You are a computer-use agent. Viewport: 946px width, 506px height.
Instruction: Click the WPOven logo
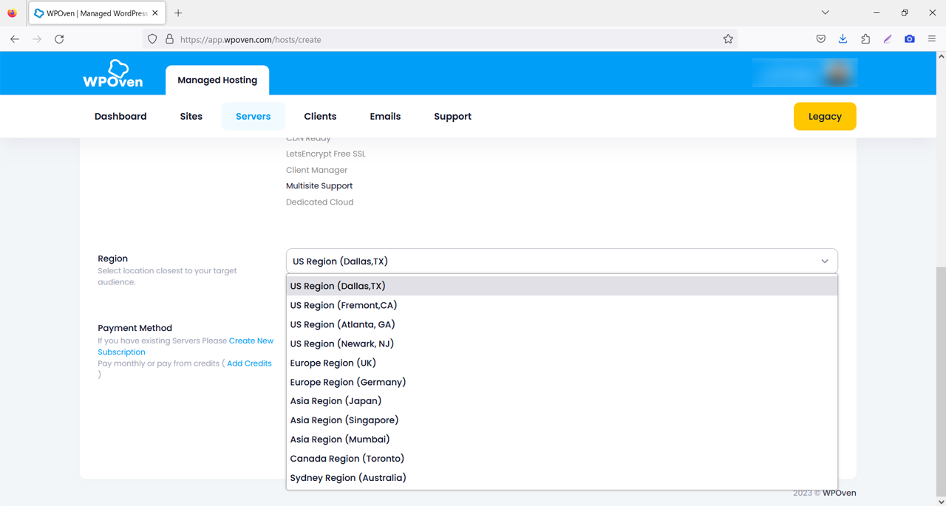click(113, 74)
